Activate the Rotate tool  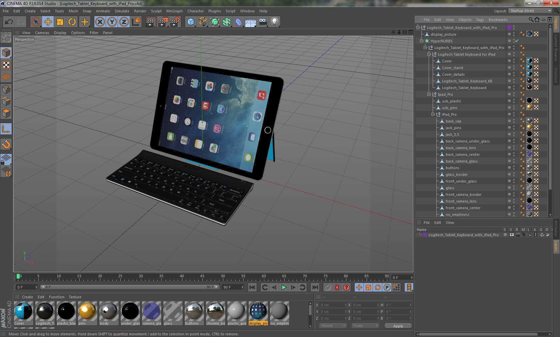click(x=72, y=22)
